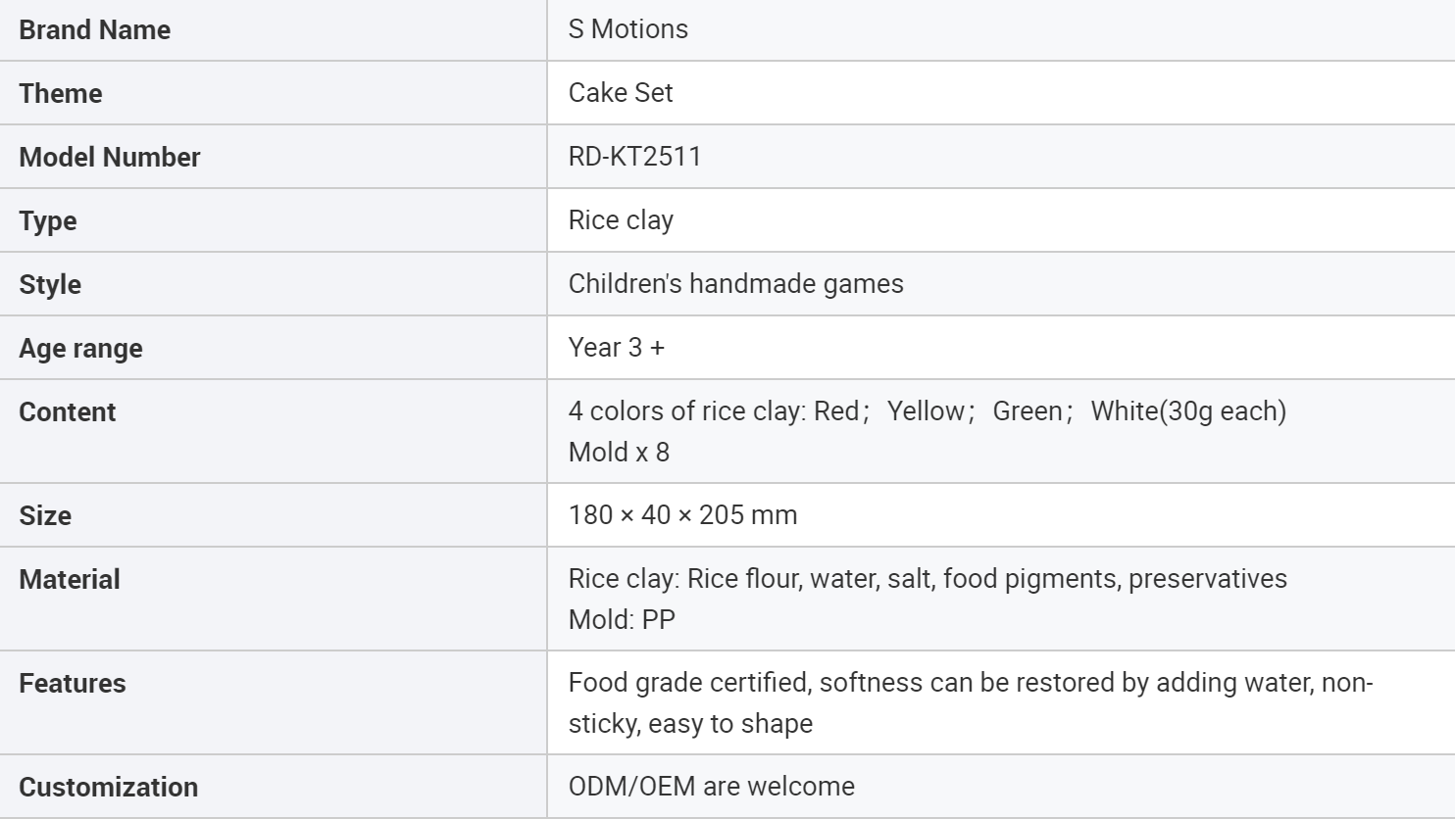Select model number RD-KT2511 text
The image size is (1455, 819).
[634, 157]
